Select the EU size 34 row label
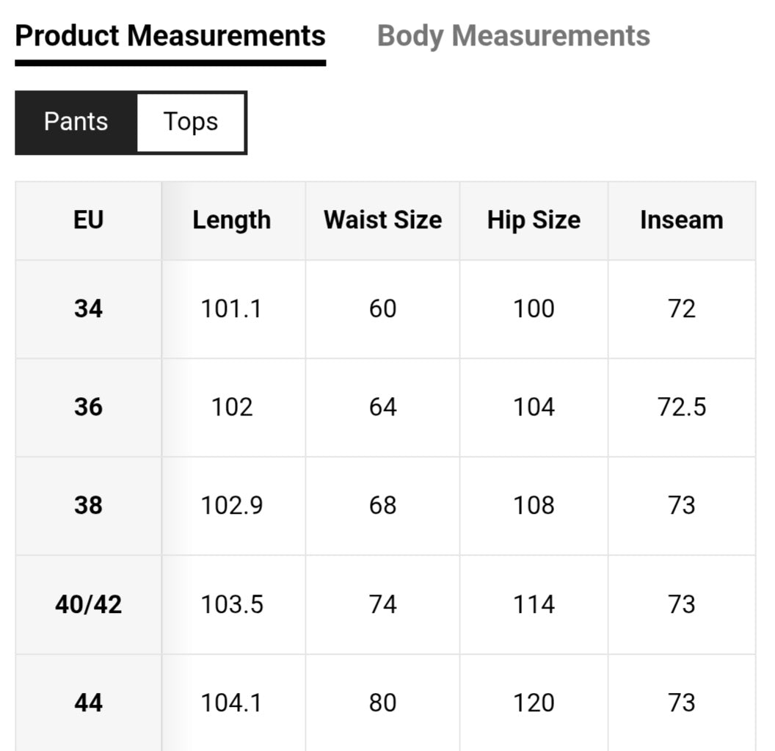The height and width of the screenshot is (751, 775). pyautogui.click(x=88, y=309)
